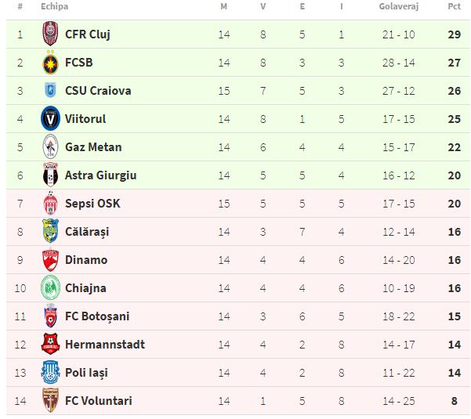Click the Sepsi OSK team name
The height and width of the screenshot is (419, 471).
[92, 204]
